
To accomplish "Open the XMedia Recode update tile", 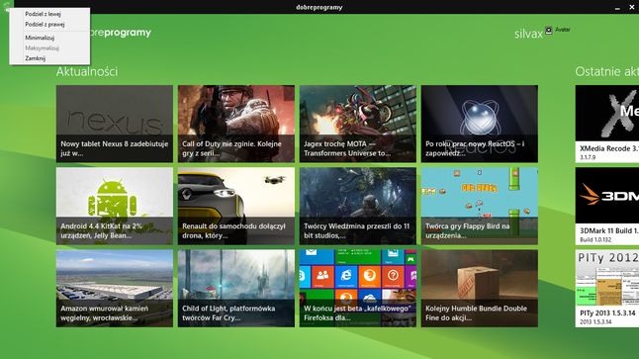I will click(x=607, y=124).
